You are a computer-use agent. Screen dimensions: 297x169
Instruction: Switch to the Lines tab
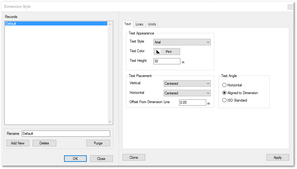139,25
